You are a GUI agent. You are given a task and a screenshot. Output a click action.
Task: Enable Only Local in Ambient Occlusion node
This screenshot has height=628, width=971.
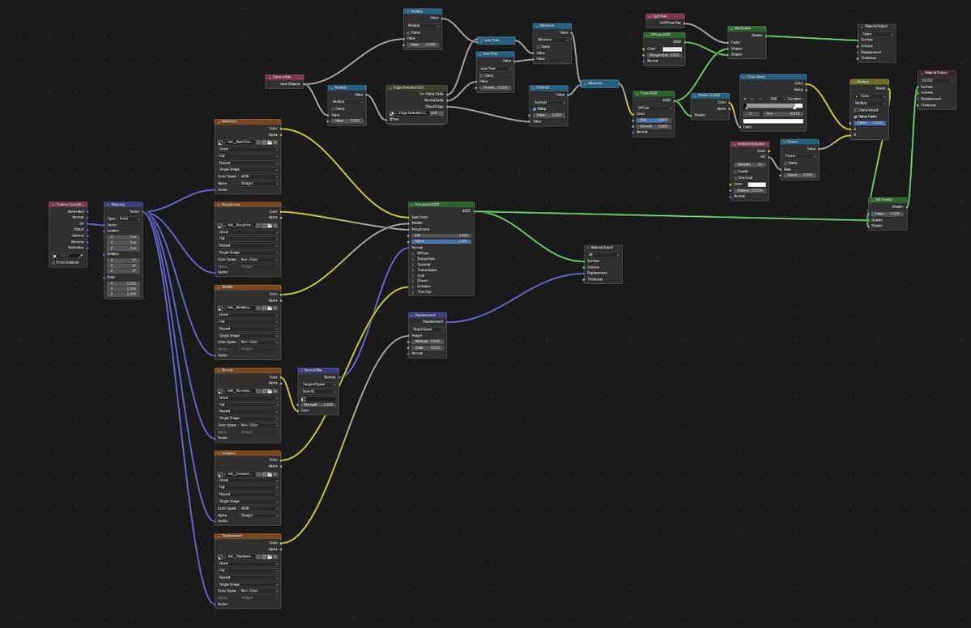coord(735,177)
